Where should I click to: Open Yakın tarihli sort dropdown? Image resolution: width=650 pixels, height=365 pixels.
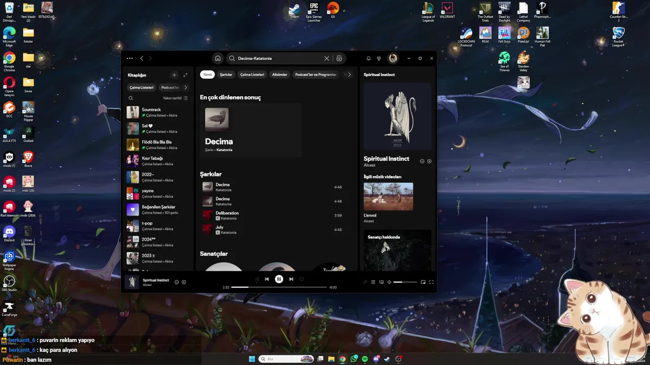click(175, 98)
